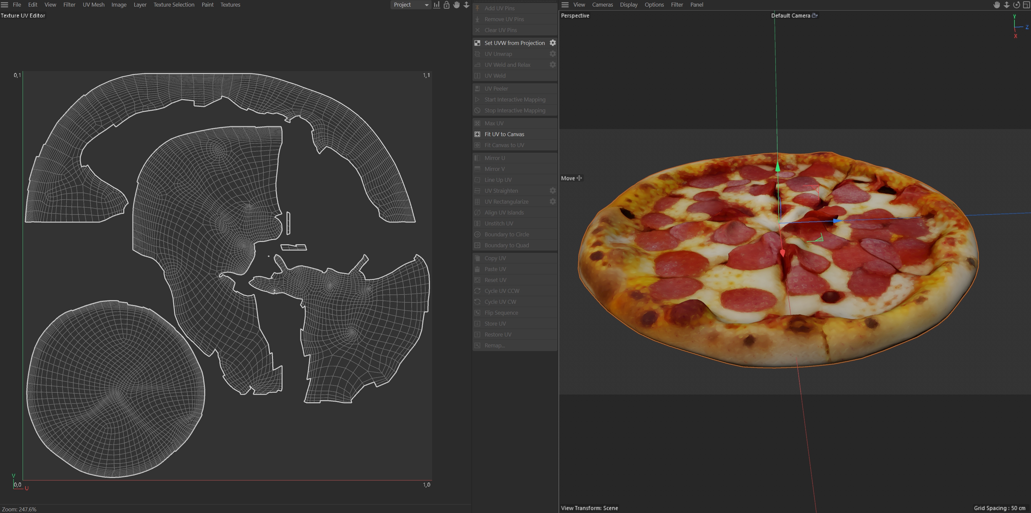Open Set UVW from Projection settings gear
This screenshot has width=1031, height=513.
(553, 43)
